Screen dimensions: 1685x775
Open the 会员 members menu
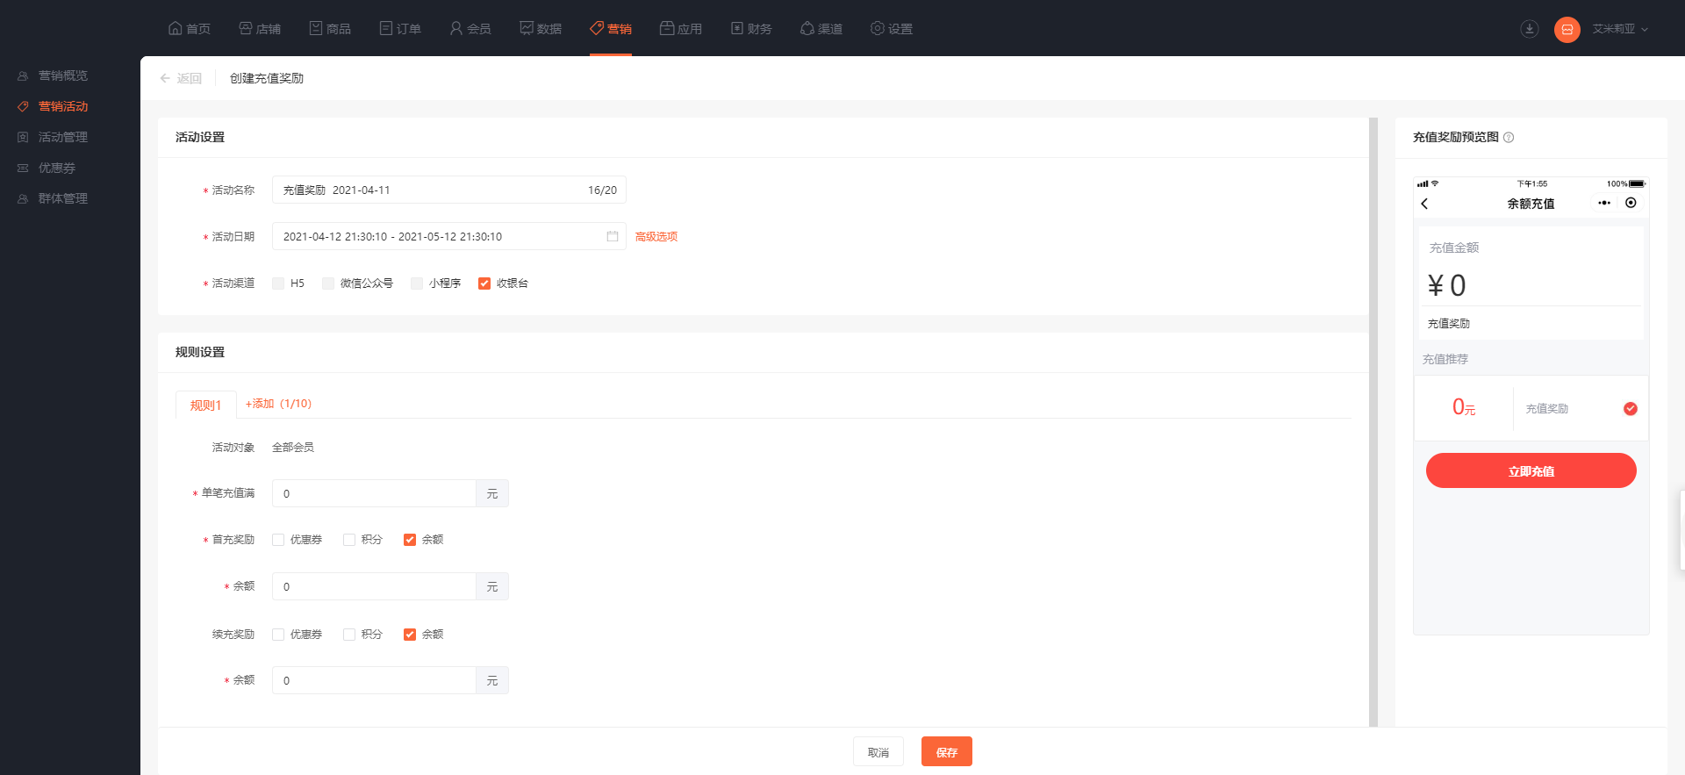coord(470,28)
